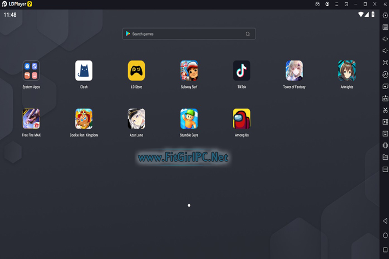
Task: Launch the TikTok app
Action: tap(242, 71)
